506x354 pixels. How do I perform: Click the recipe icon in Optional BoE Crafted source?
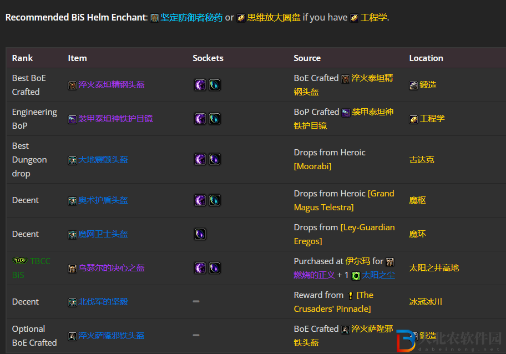345,330
